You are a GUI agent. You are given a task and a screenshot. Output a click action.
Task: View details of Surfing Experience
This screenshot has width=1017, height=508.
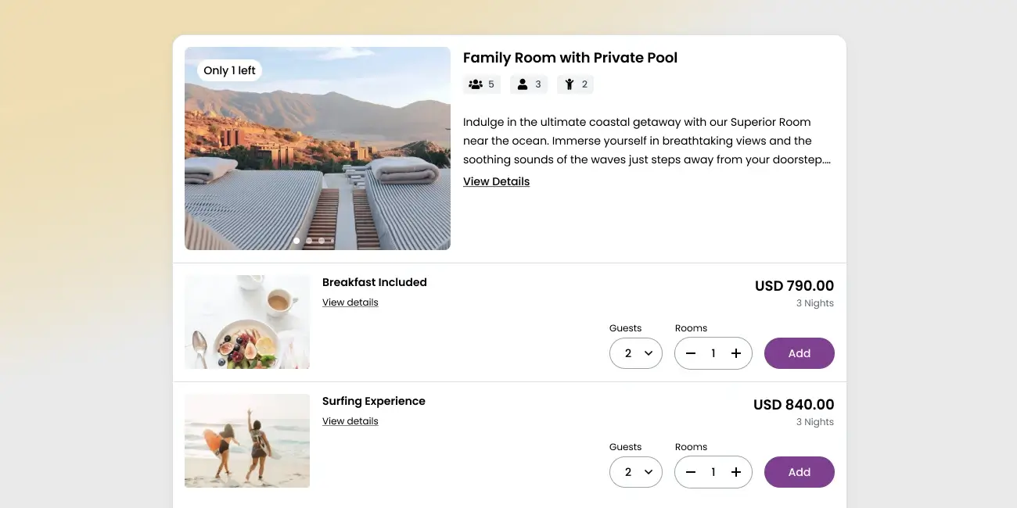[350, 421]
